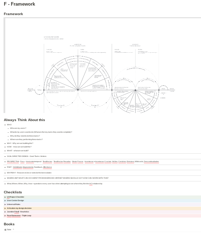Expand Pavel Samsonov - Triple Loop toggle
The width and height of the screenshot is (201, 233).
[x=5, y=216]
